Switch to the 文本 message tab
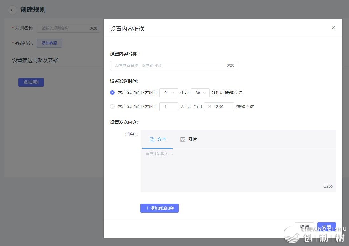349x246 pixels. [157, 140]
